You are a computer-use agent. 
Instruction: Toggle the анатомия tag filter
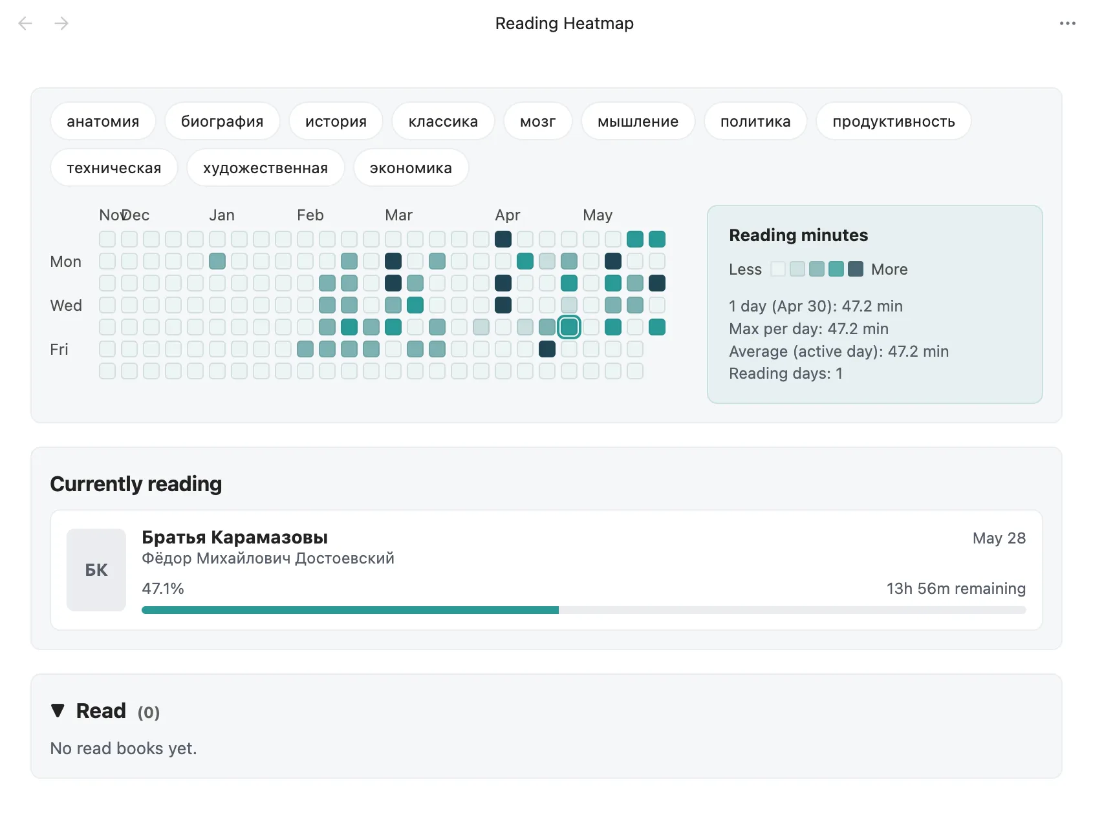pos(103,121)
